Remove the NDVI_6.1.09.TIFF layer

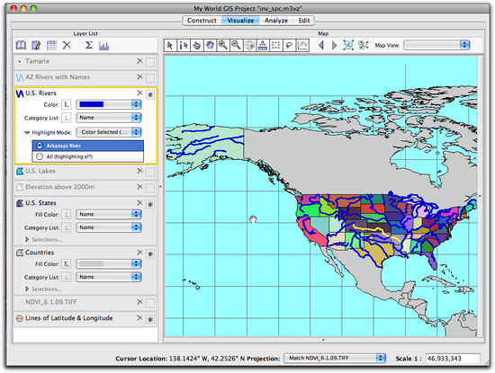tap(139, 302)
